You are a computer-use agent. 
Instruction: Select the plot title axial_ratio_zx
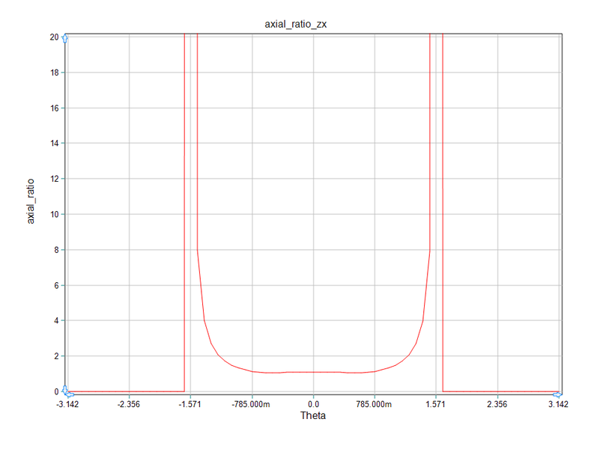[x=295, y=24]
